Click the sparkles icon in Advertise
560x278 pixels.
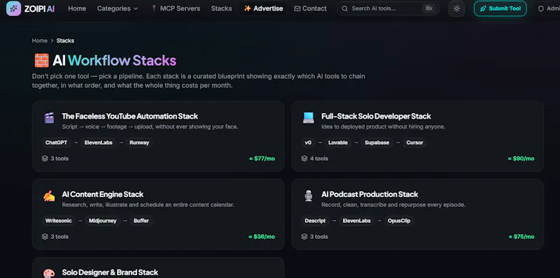(x=248, y=8)
